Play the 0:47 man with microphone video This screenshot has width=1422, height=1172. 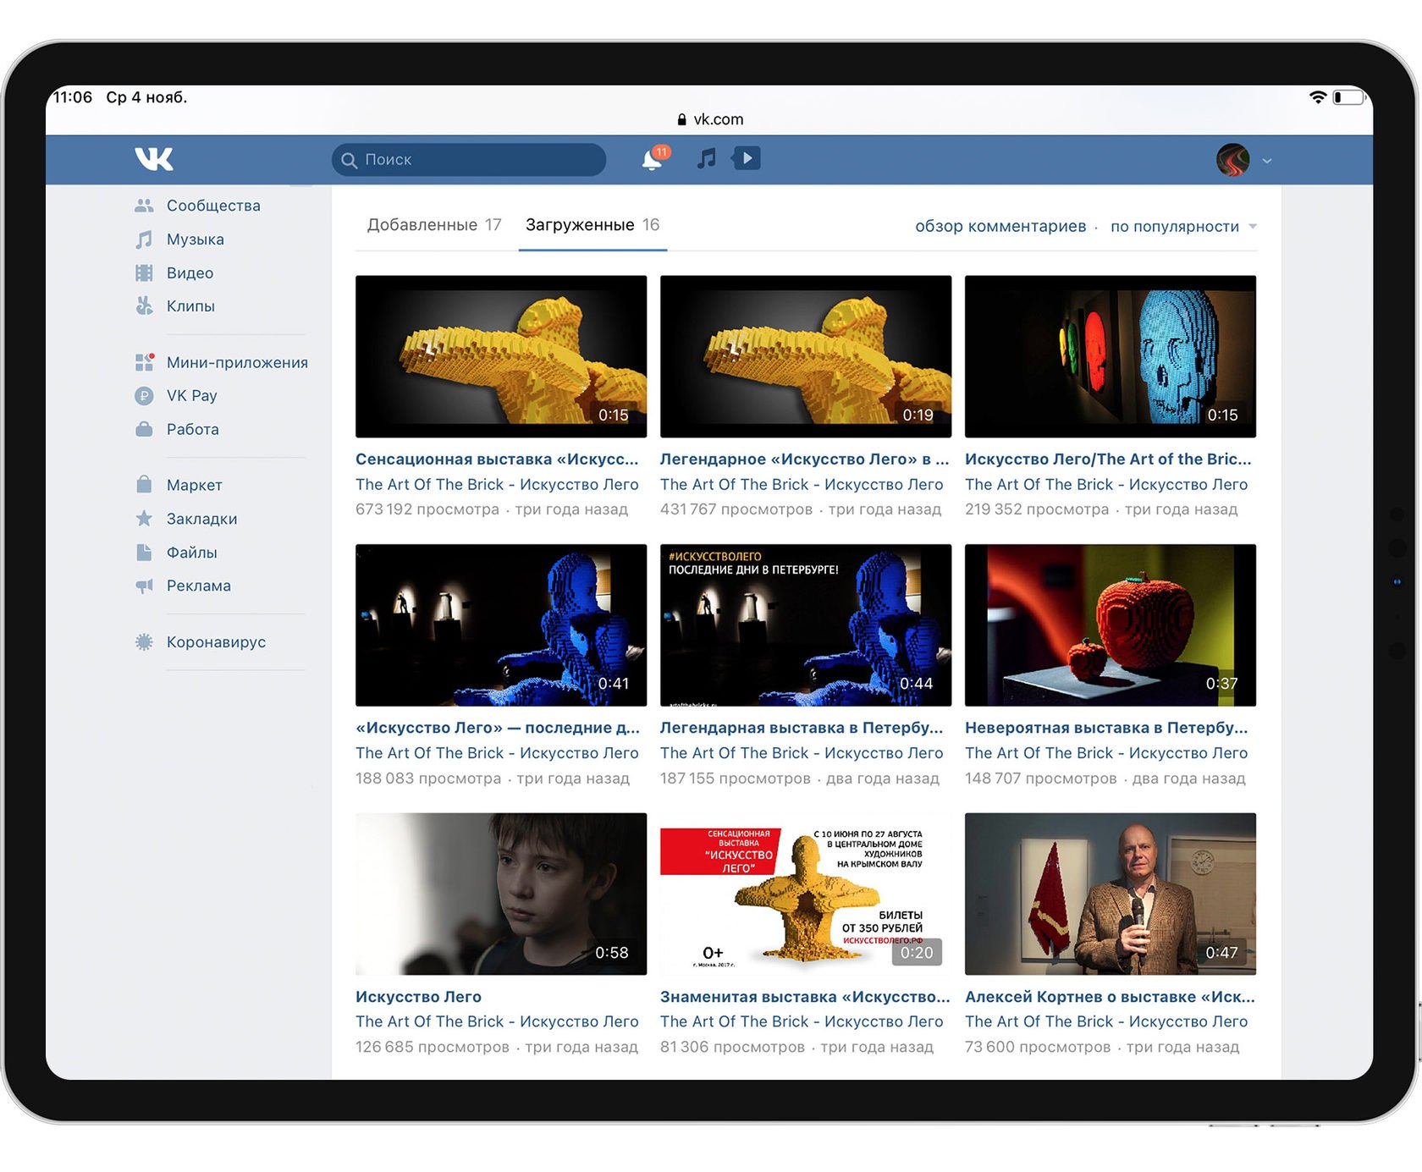click(1111, 894)
